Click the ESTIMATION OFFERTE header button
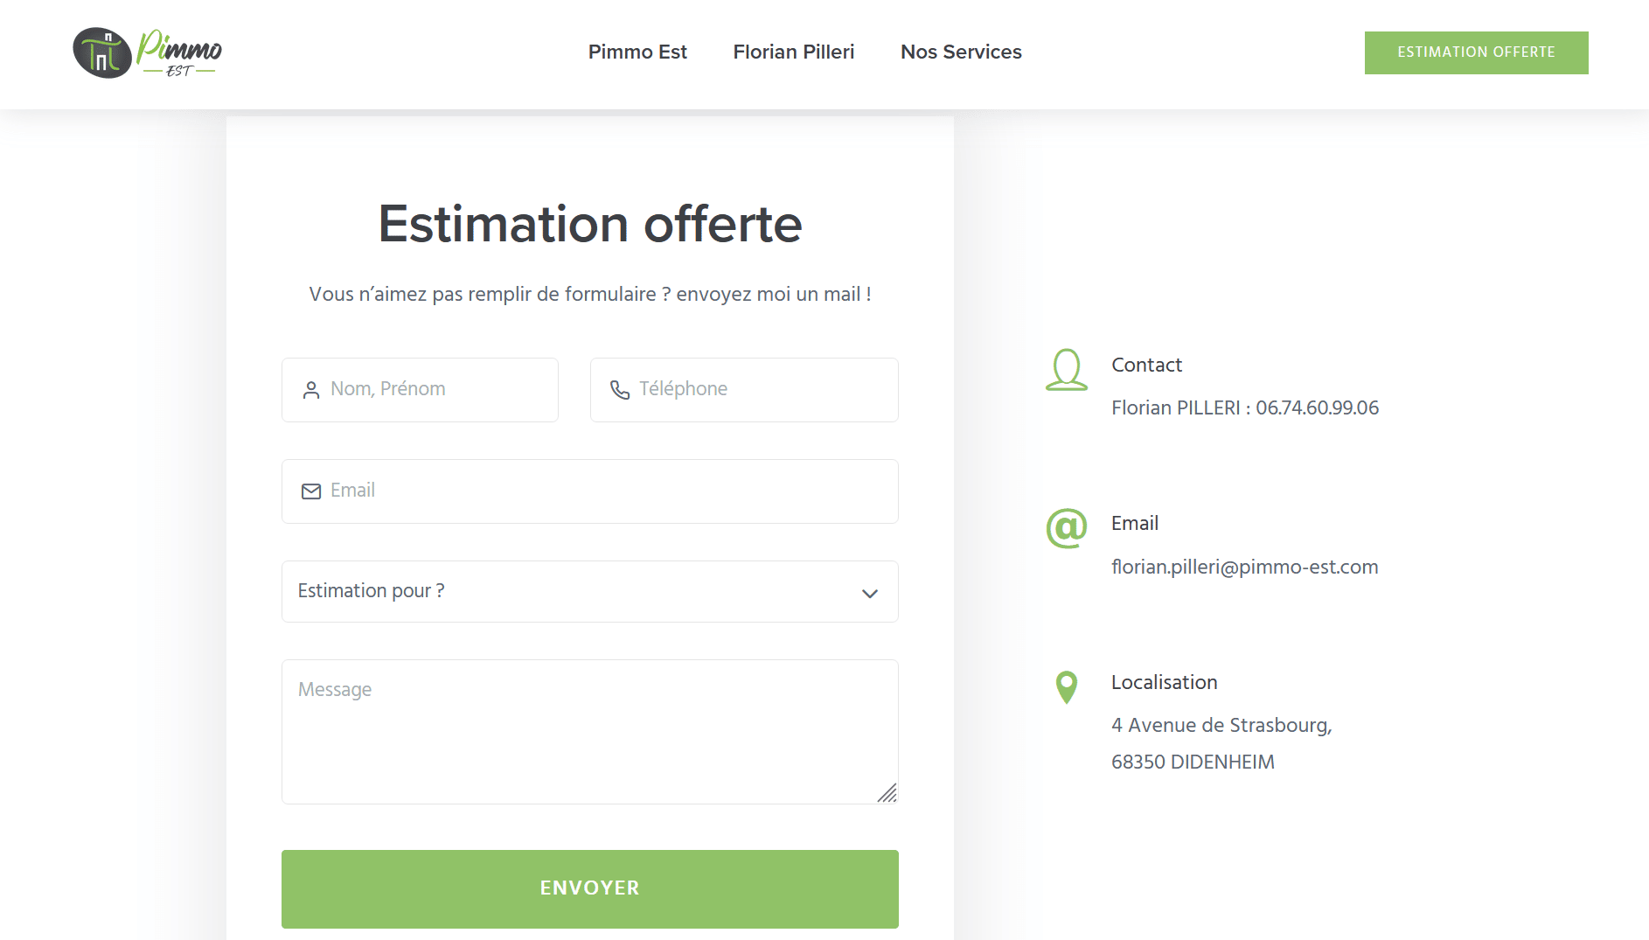 (1476, 52)
